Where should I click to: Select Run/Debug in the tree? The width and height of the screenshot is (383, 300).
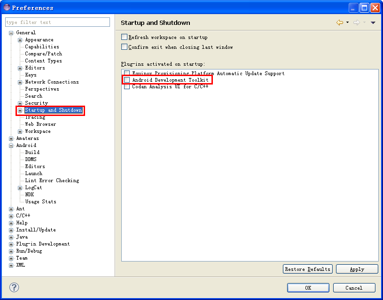(29, 251)
